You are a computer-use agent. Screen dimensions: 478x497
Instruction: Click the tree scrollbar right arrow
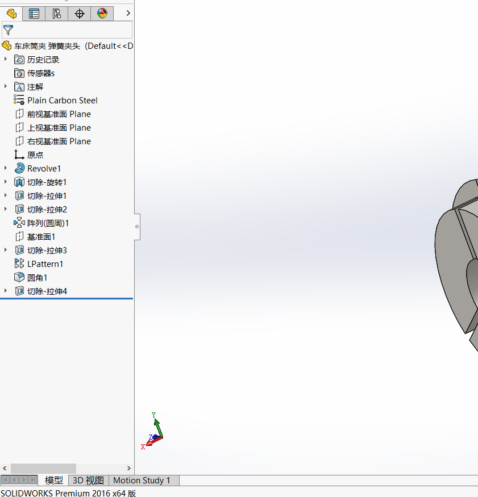click(x=129, y=469)
